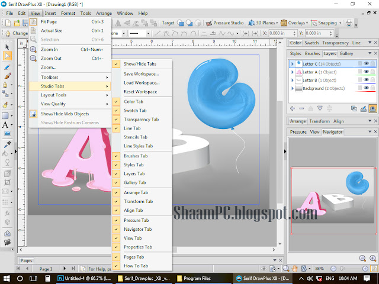The height and width of the screenshot is (284, 379).
Task: Click the Zoom In magnifier in View menu
Action: (x=33, y=50)
